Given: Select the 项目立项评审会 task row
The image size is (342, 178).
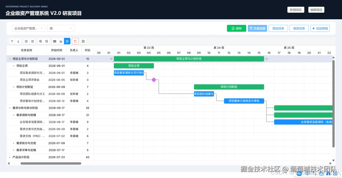Looking at the screenshot, I should [50, 80].
